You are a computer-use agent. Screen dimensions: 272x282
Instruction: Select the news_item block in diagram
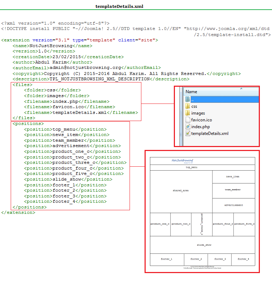tap(233, 177)
